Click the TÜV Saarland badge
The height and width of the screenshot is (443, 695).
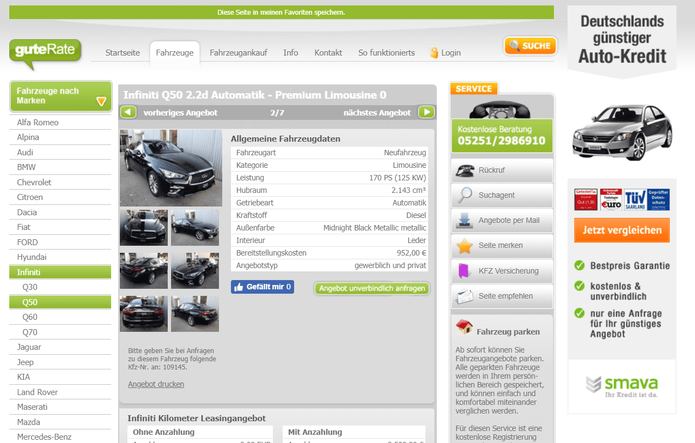click(x=635, y=200)
